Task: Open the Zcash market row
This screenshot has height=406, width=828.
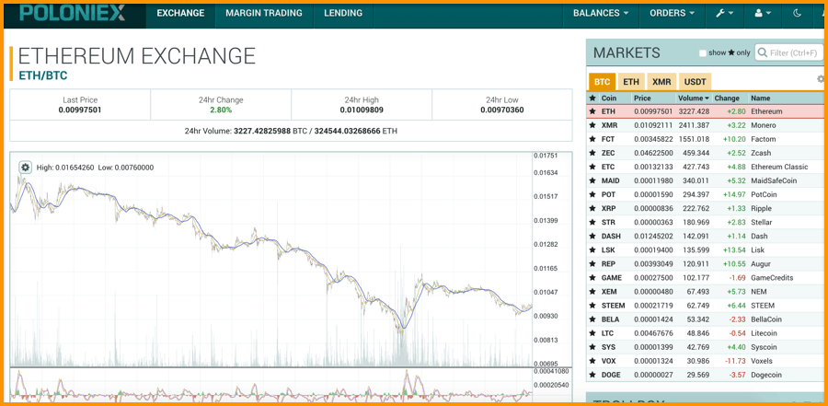Action: click(706, 153)
